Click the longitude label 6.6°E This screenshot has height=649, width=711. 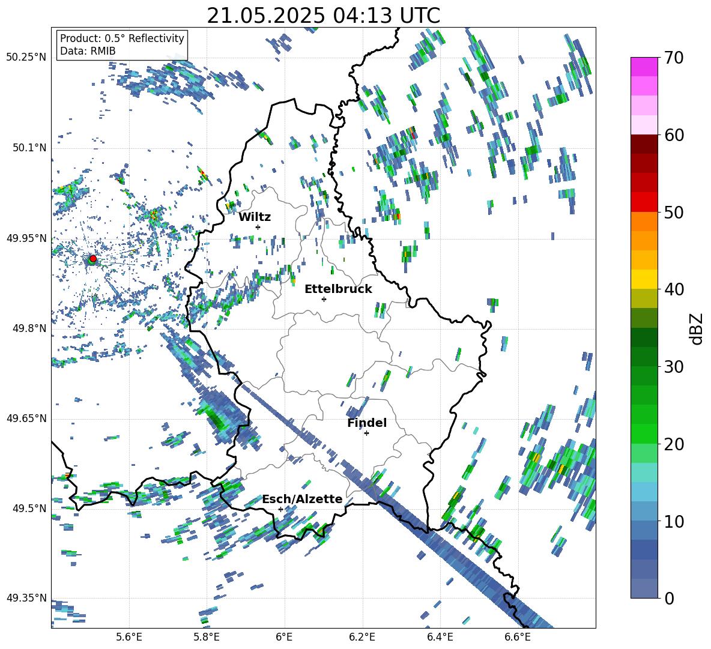coord(518,637)
